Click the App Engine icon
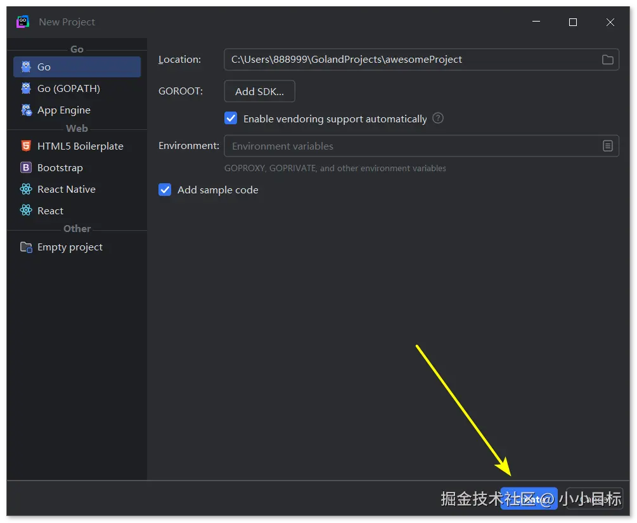Screen dimensions: 637x523 coord(26,110)
